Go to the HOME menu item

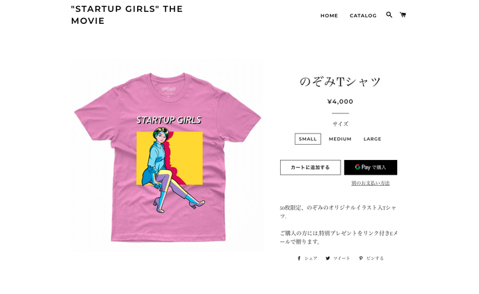point(329,15)
